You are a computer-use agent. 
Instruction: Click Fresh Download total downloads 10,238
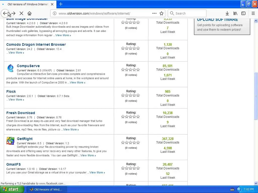pyautogui.click(x=168, y=113)
